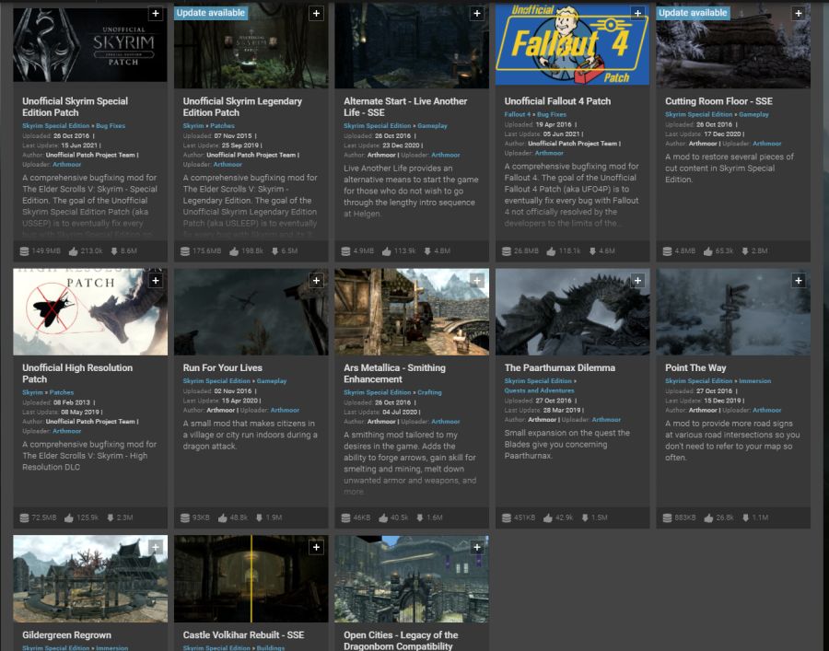Click the downloads arrow icon for Cutting Room Floor
The width and height of the screenshot is (829, 651).
coord(747,251)
